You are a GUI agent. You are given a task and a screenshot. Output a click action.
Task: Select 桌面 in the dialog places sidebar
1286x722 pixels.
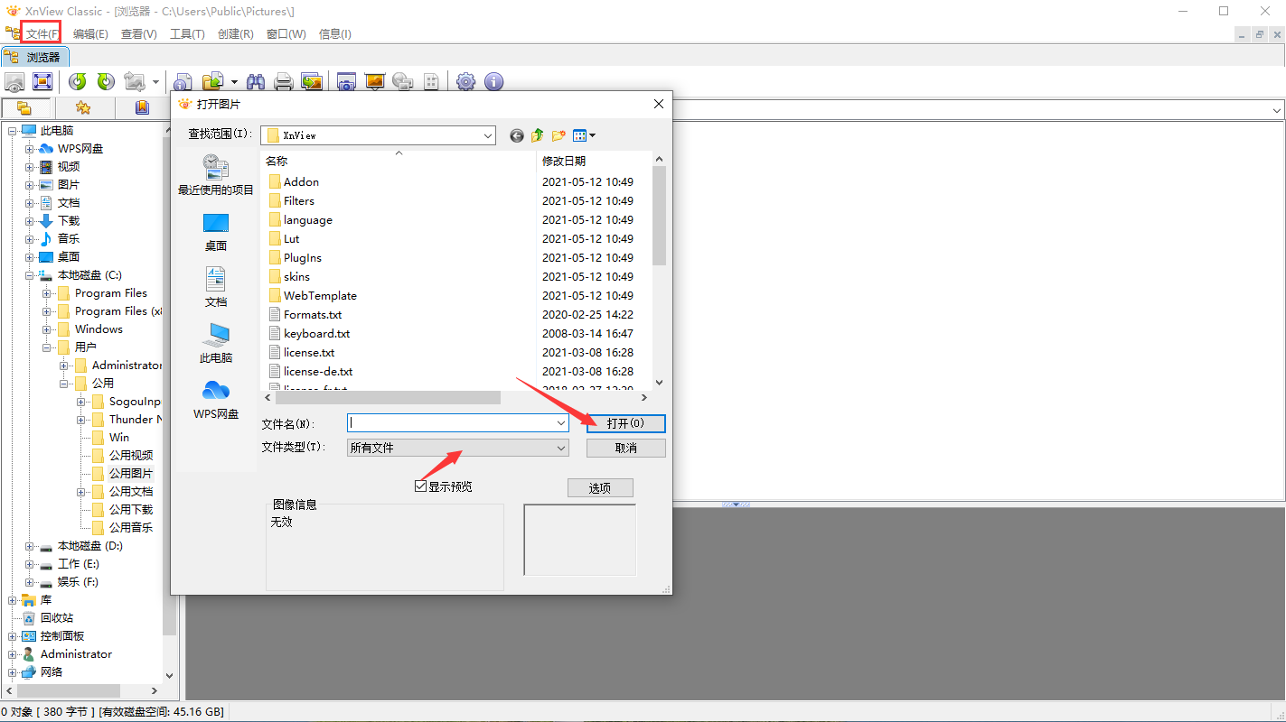pos(216,232)
